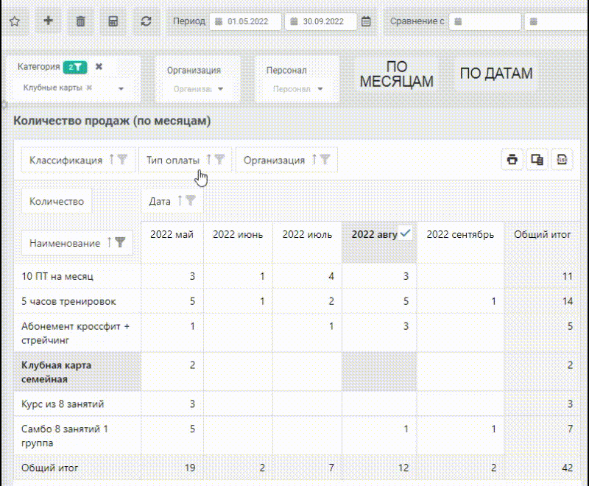
Task: Expand the Категория dropdown arrow
Action: 121,88
